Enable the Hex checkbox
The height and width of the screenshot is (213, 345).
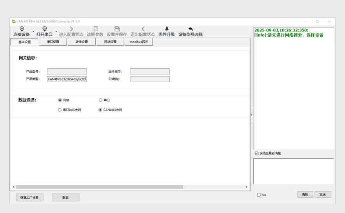click(x=258, y=195)
